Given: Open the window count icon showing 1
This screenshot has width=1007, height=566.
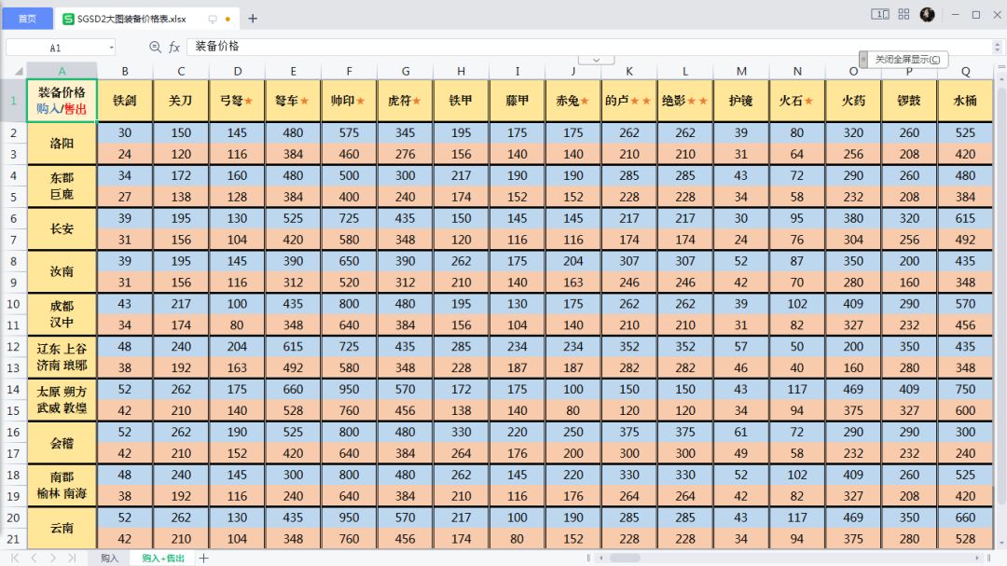Looking at the screenshot, I should point(880,14).
